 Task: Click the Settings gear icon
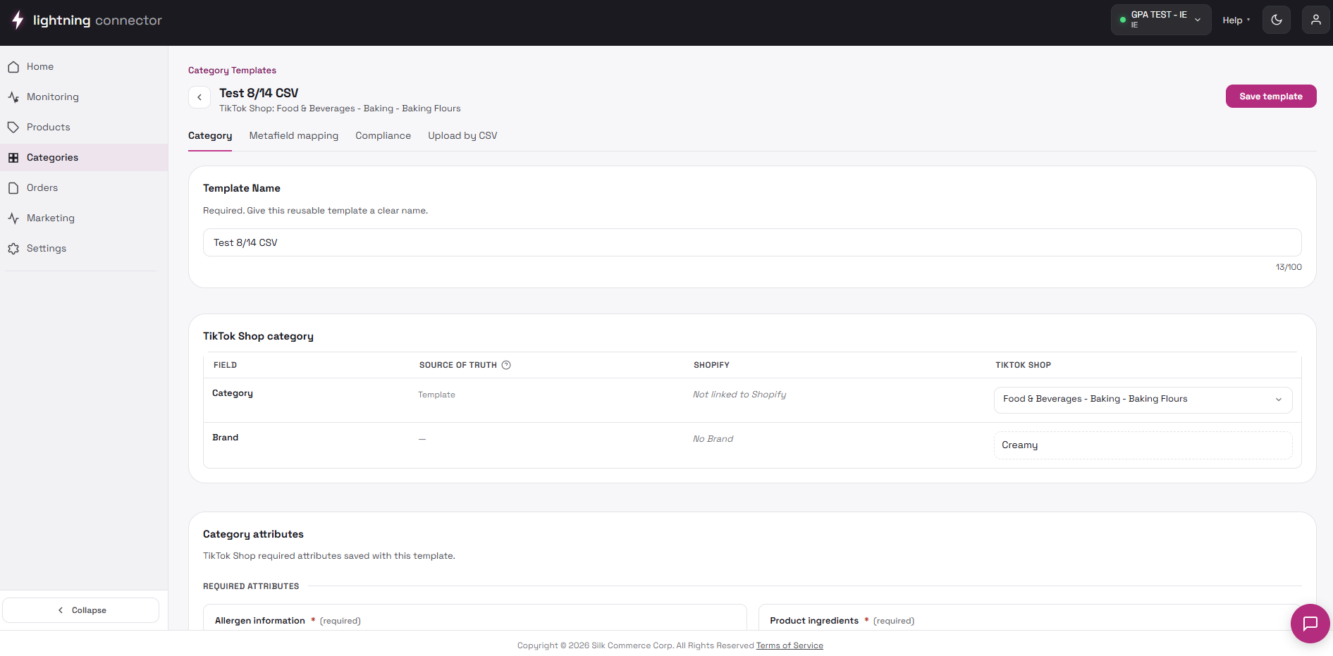pos(13,249)
